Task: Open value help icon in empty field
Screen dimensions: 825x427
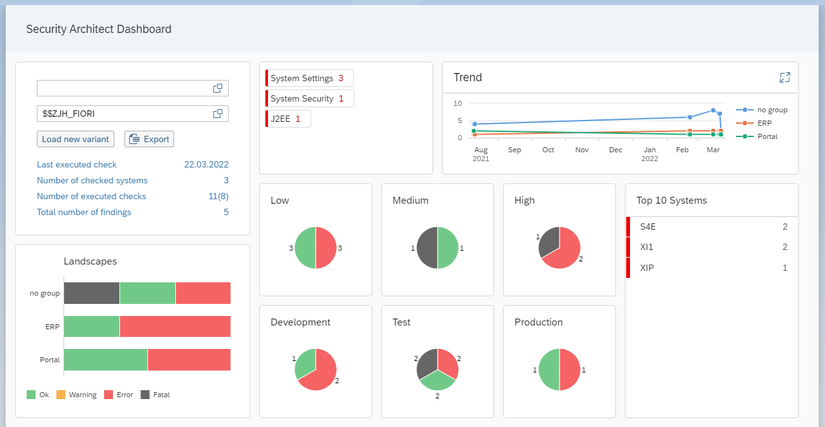Action: point(218,88)
